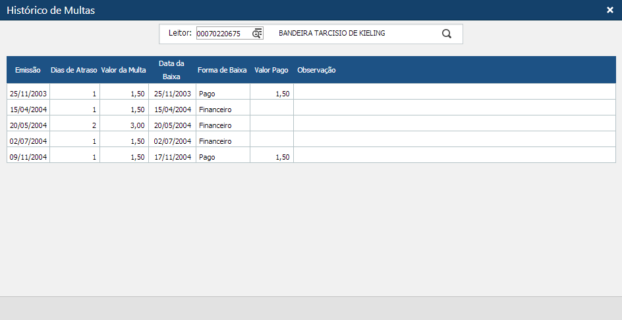The height and width of the screenshot is (320, 622).
Task: Click the Valor da Multa column header
Action: click(x=124, y=70)
